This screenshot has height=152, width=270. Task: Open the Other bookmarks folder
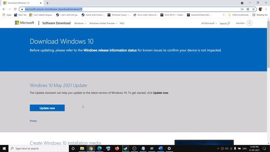238,15
